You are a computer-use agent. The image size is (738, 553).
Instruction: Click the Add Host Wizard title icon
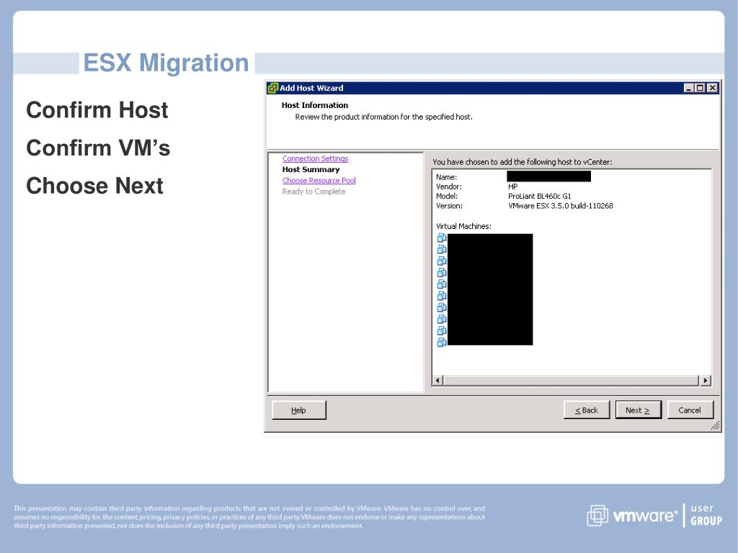tap(272, 88)
